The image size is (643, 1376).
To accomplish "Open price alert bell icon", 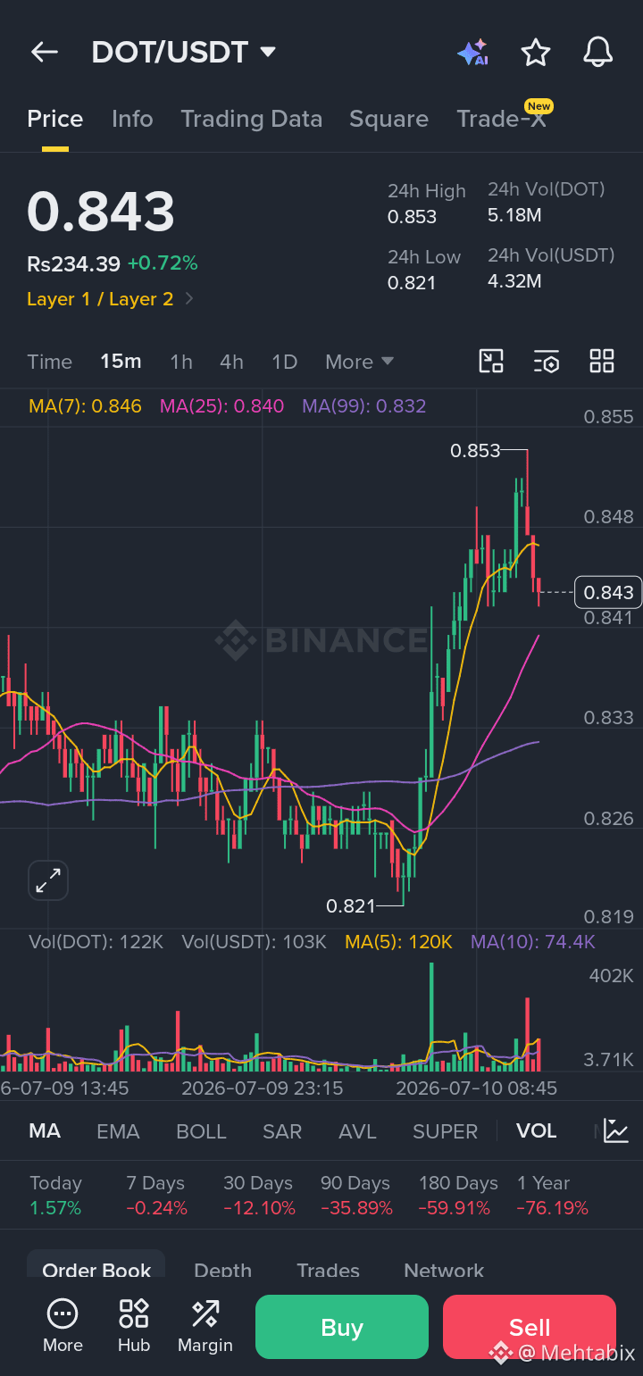I will coord(598,53).
